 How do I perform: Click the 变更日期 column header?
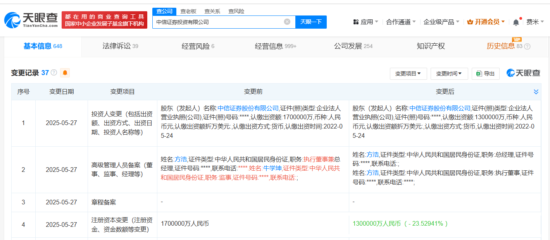62,92
